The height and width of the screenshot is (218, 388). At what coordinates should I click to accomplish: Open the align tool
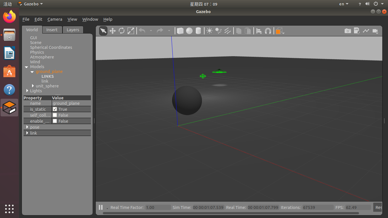click(259, 31)
